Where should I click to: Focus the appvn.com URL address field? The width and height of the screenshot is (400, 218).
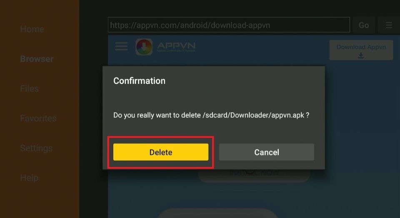click(x=229, y=25)
